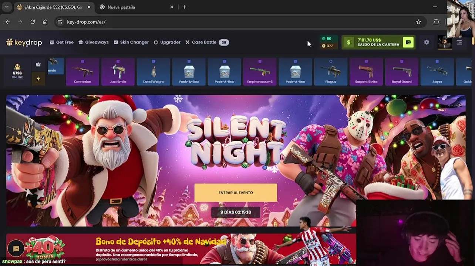Open the Just Smile drop card
Screen dimensions: 475x266
click(x=118, y=72)
